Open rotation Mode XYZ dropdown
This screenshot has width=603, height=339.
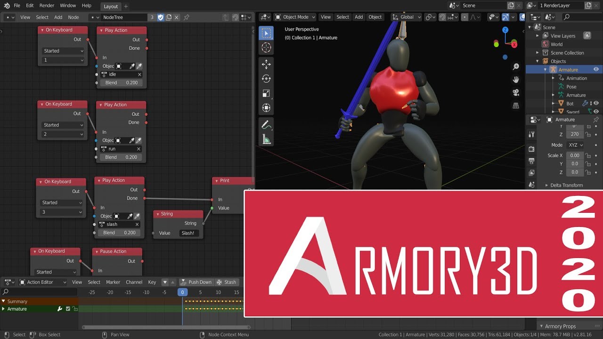[x=574, y=145]
